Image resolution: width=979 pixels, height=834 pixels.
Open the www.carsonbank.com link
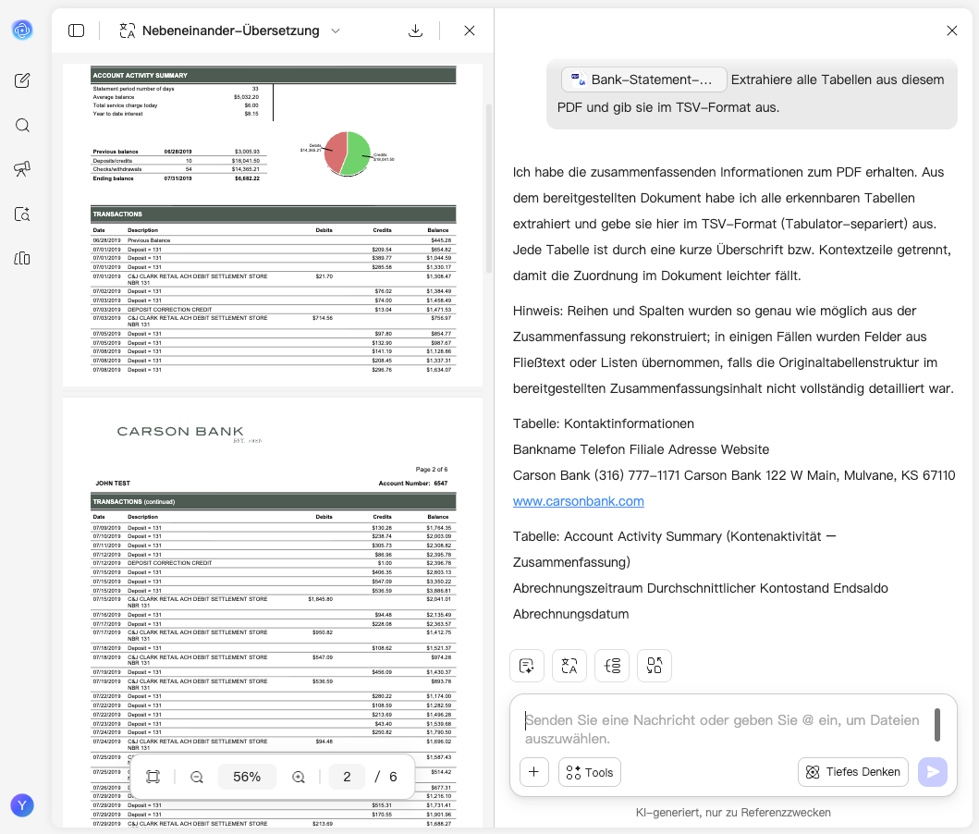click(578, 501)
